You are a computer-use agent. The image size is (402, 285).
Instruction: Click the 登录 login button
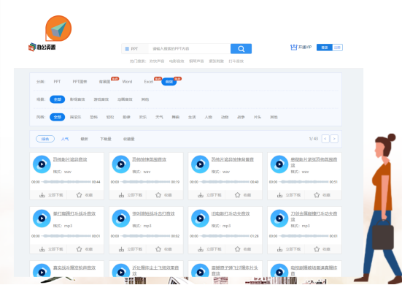[325, 47]
